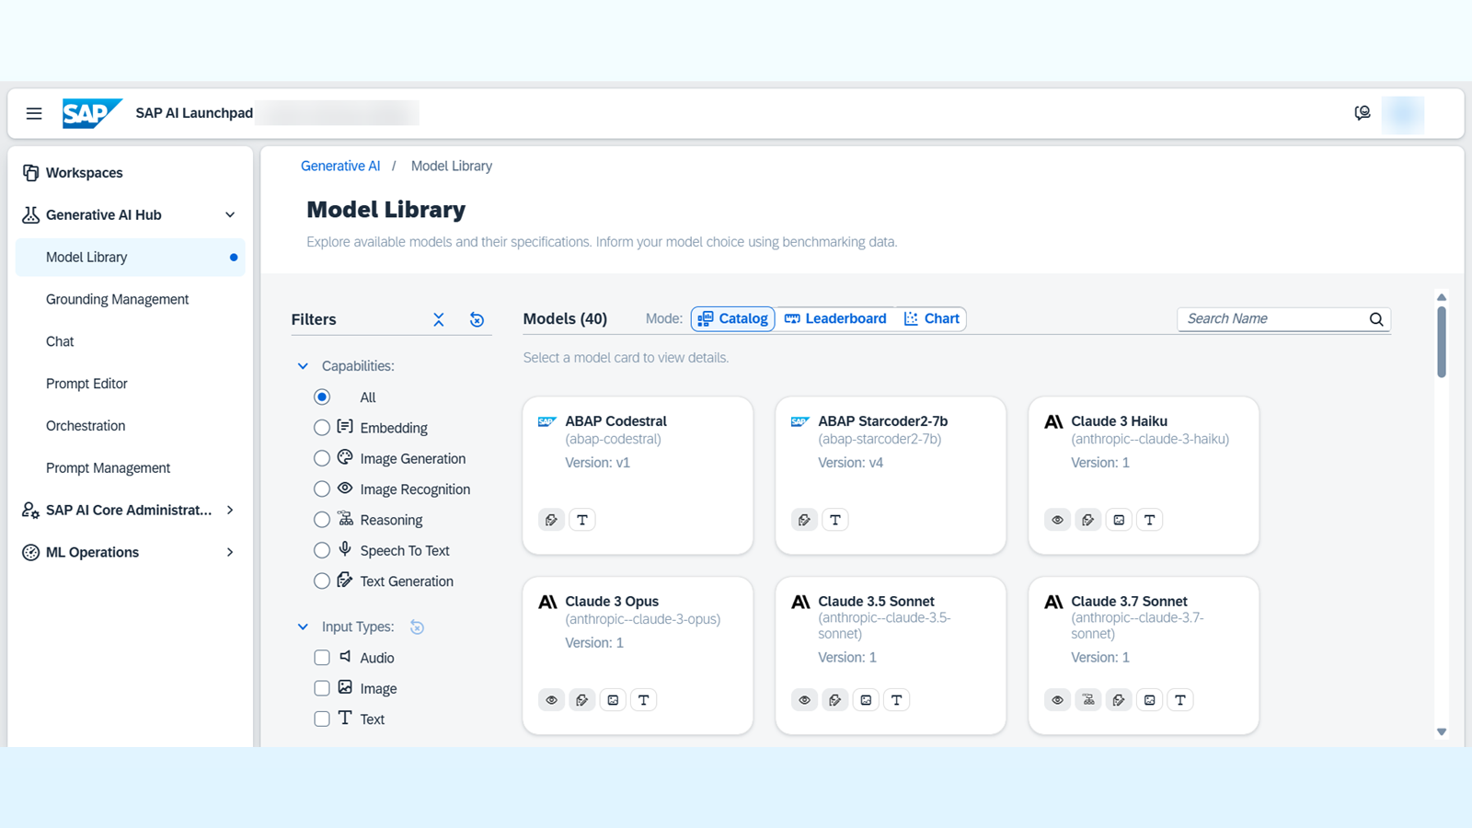
Task: Go to Generative AI breadcrumb link
Action: (340, 167)
